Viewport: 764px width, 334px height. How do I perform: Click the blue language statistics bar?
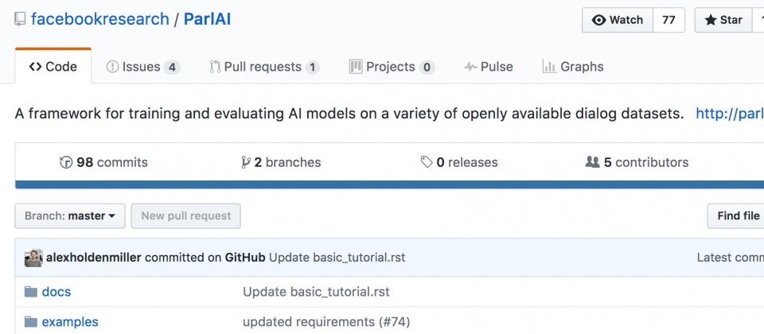pos(389,184)
